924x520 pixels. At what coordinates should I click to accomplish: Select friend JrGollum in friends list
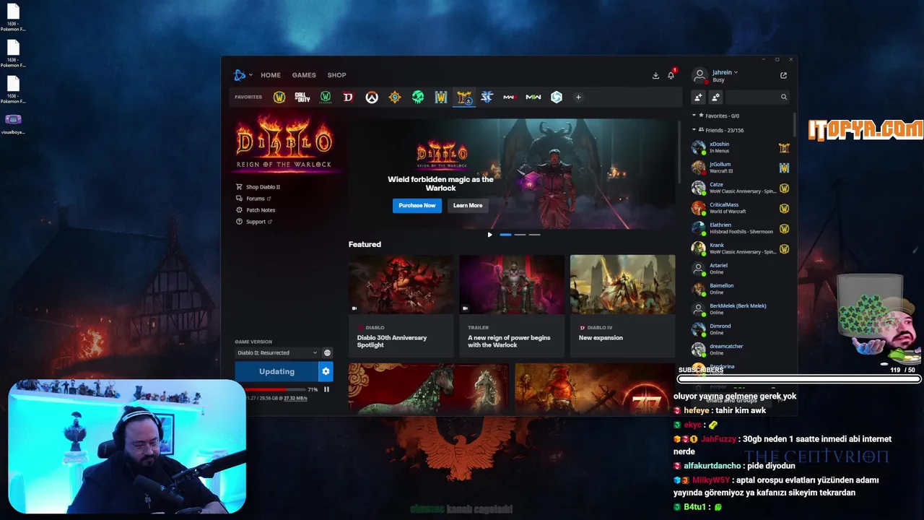[x=741, y=168]
